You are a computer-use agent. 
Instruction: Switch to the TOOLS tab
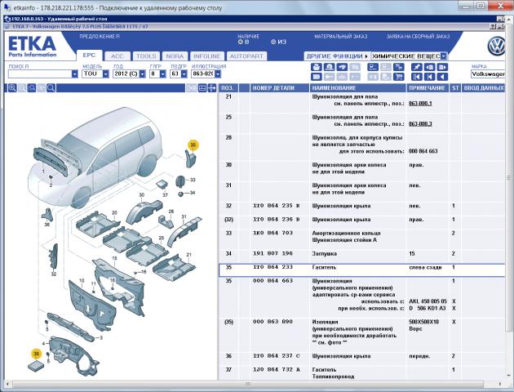tap(146, 56)
